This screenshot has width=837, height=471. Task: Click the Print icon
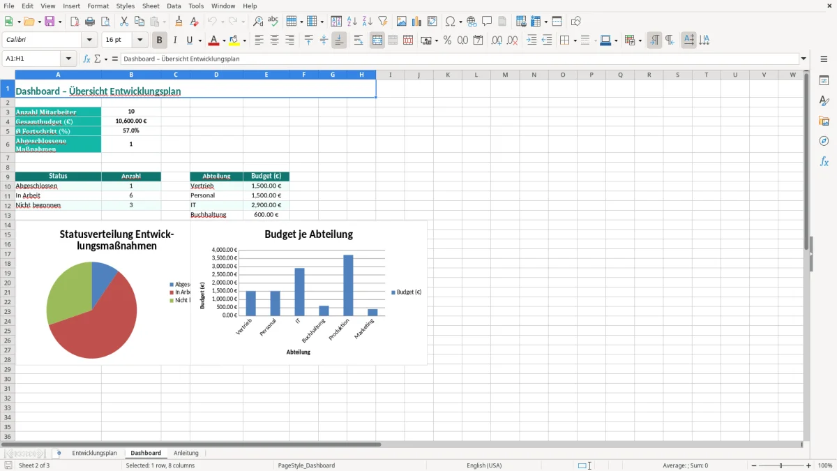(x=90, y=22)
